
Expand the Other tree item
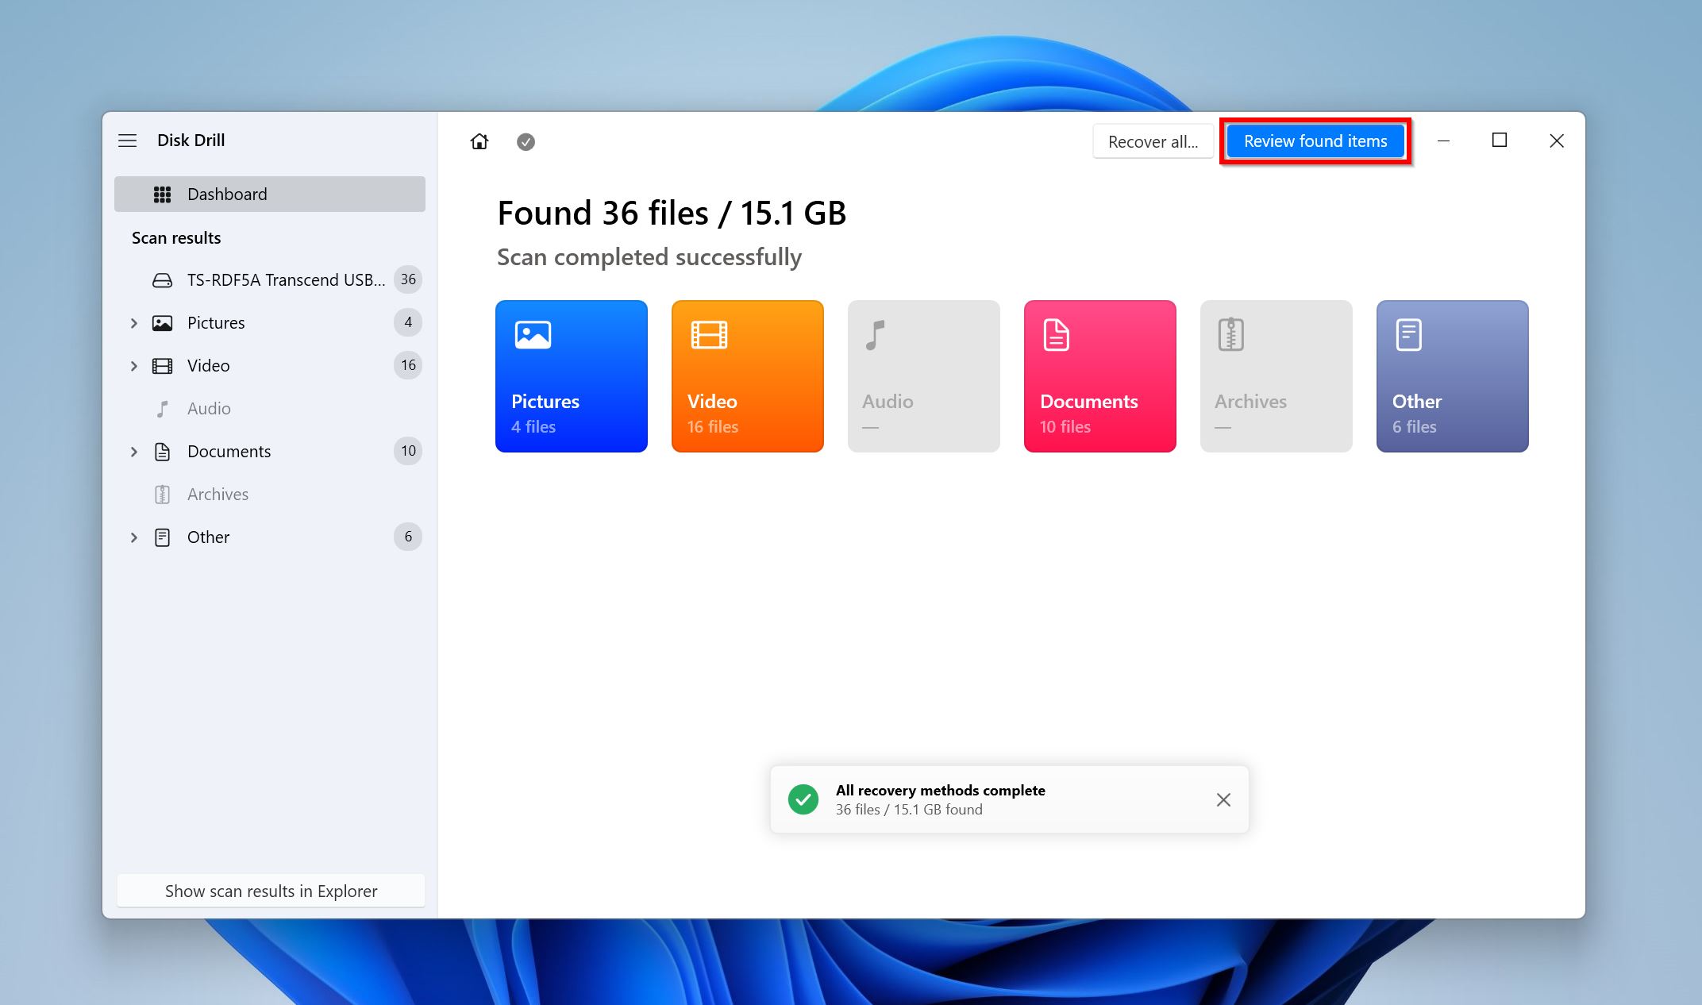(x=134, y=537)
